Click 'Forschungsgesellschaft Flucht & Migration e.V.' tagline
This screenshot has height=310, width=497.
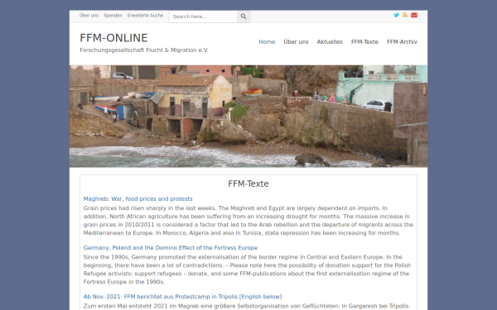(x=144, y=50)
